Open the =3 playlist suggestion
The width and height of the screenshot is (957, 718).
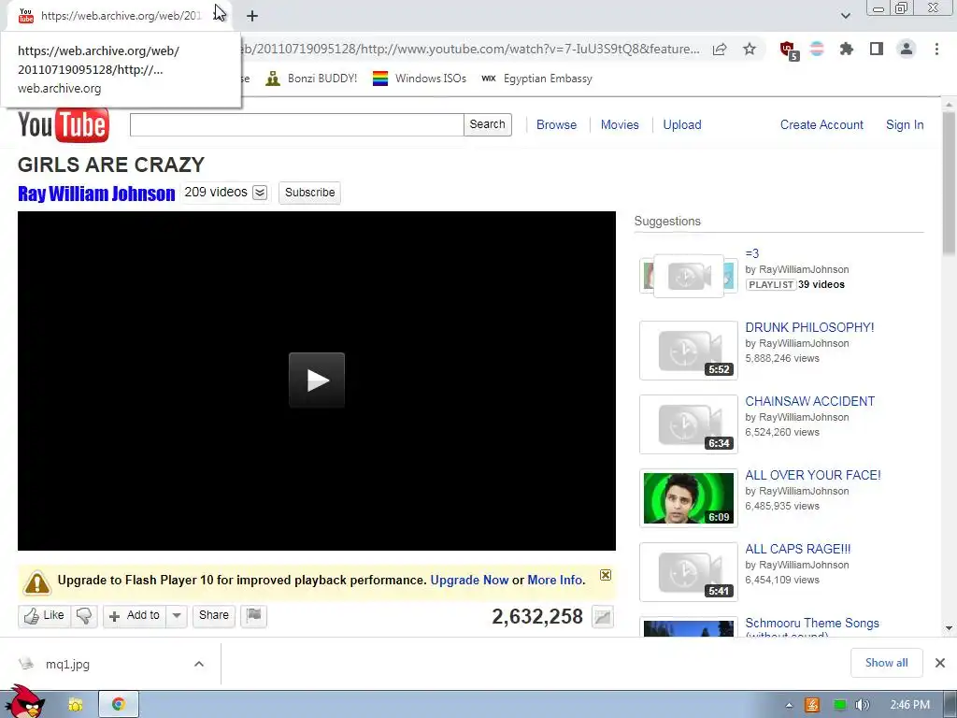[752, 253]
